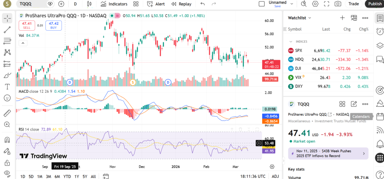Toggle drawing visibility with the eye icon
This screenshot has width=384, height=179.
click(7, 173)
